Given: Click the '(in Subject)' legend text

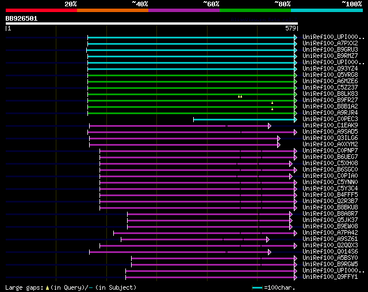Looking at the screenshot, I should pyautogui.click(x=116, y=288).
